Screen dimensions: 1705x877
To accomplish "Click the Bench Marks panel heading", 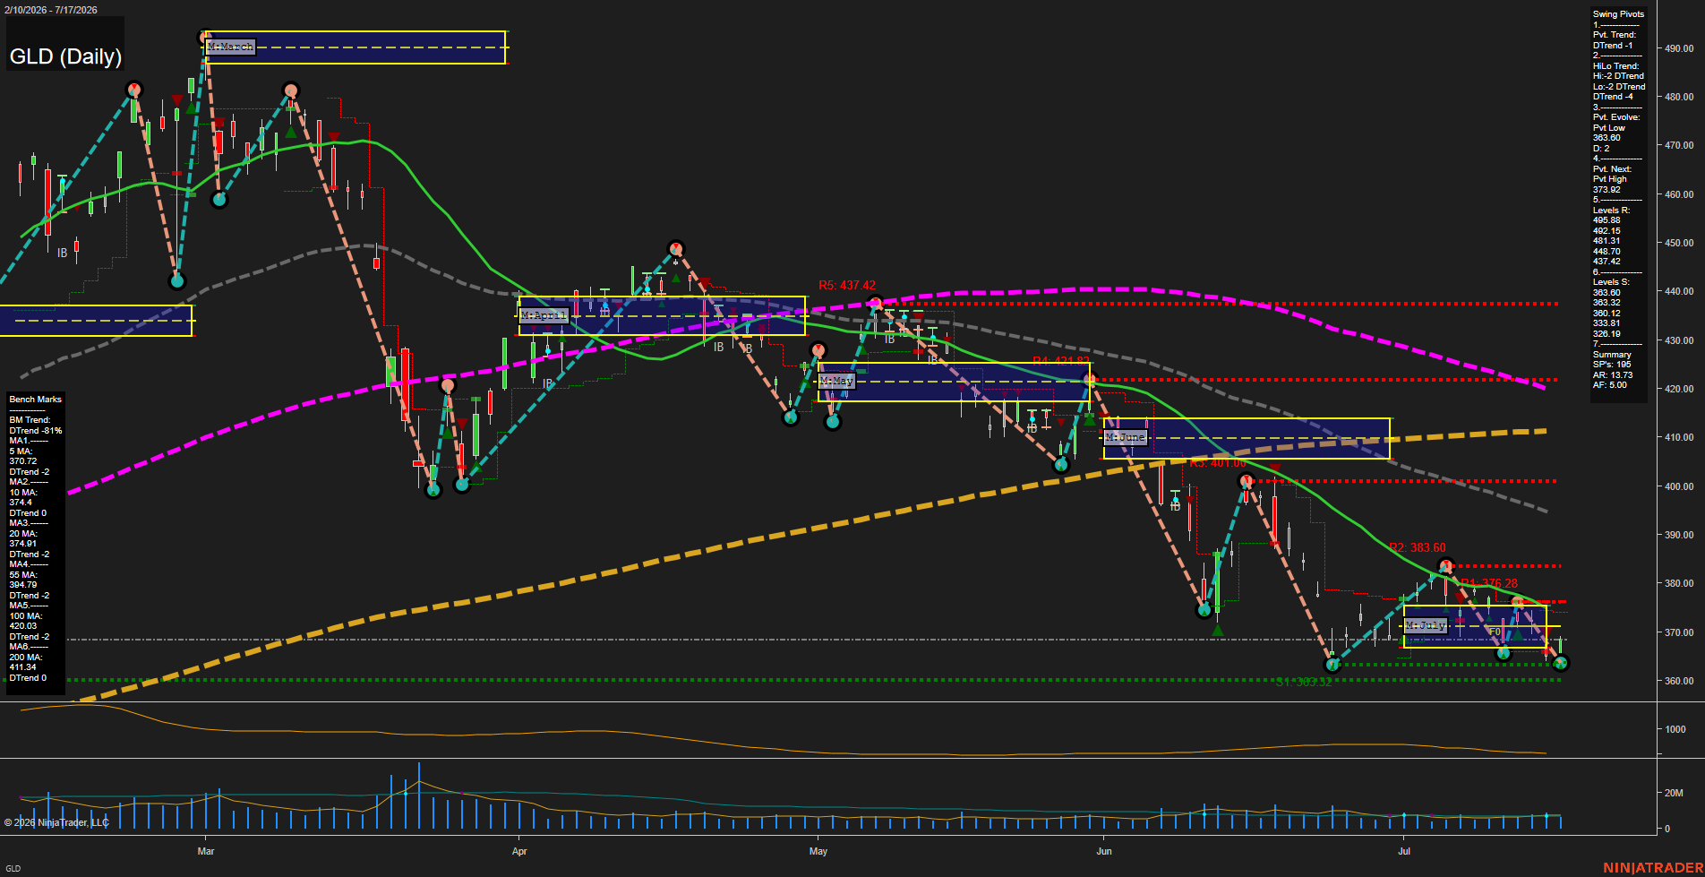I will [36, 400].
